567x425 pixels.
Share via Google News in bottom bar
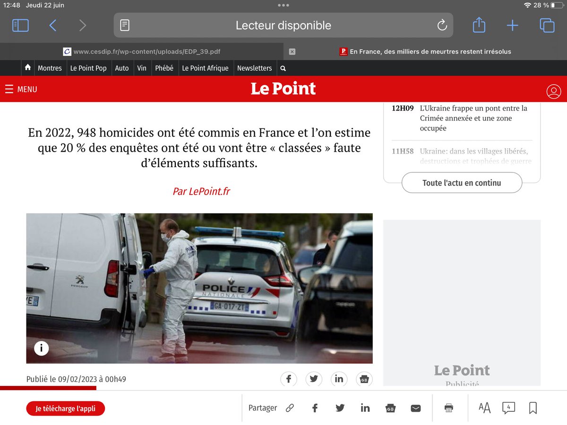(x=390, y=408)
